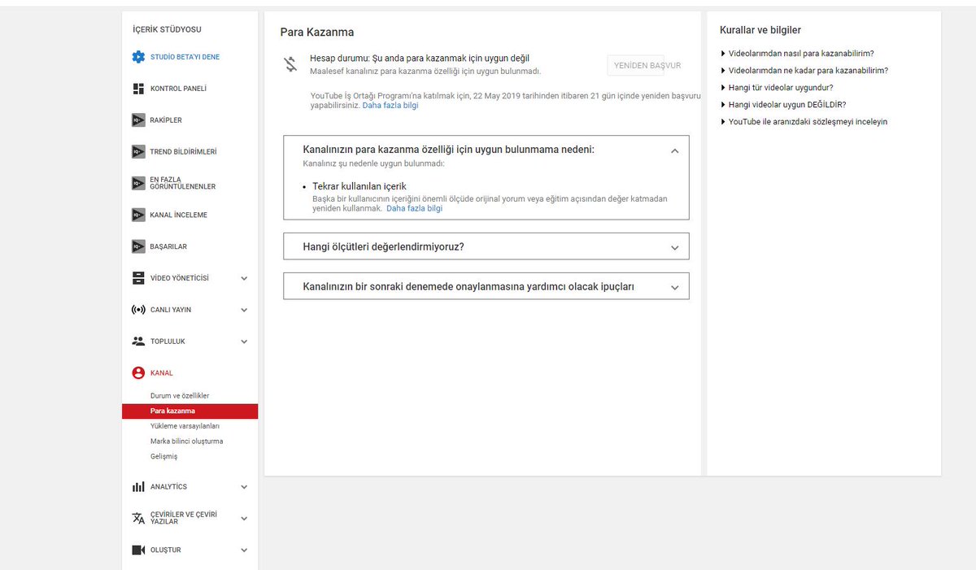Click the Studio Beta gear icon
This screenshot has width=976, height=570.
click(x=138, y=57)
